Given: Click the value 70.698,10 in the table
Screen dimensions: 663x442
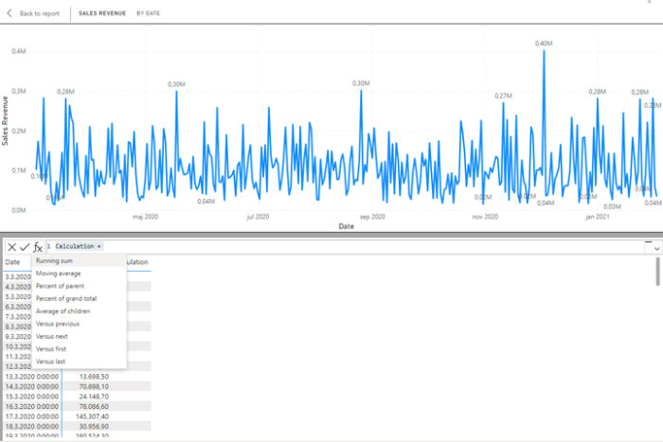Looking at the screenshot, I should tap(94, 387).
